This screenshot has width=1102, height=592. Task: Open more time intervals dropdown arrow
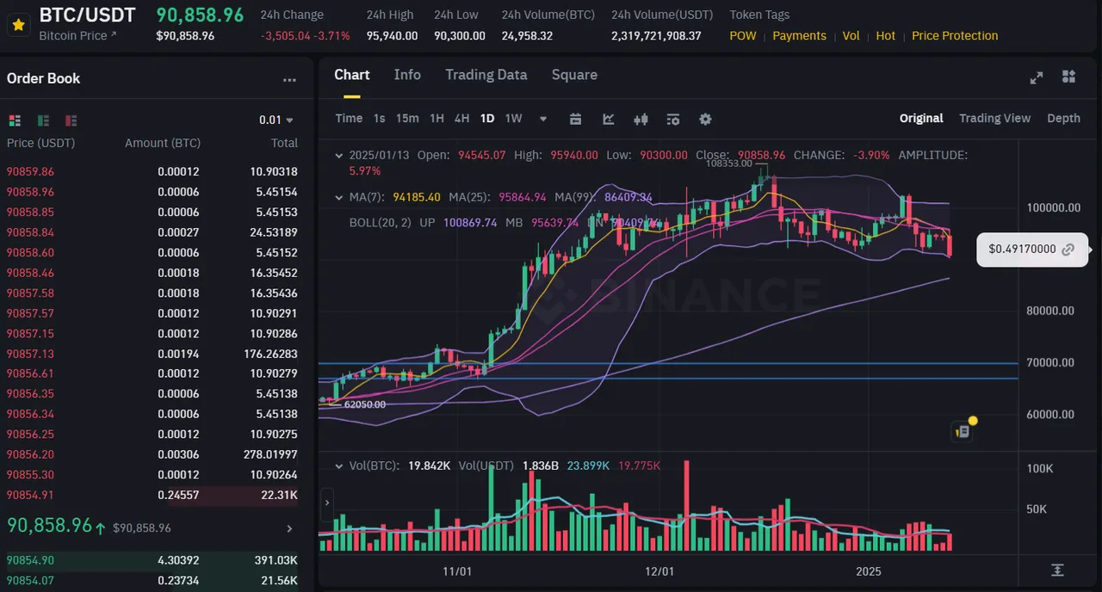click(543, 119)
